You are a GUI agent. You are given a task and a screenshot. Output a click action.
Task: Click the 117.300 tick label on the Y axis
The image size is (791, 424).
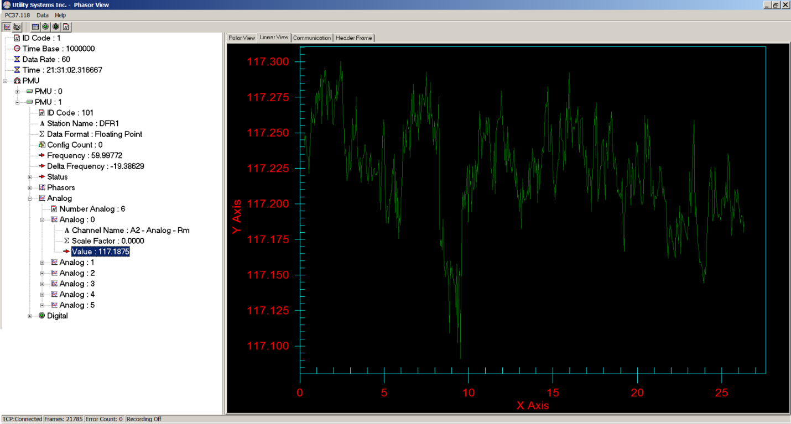(x=268, y=61)
